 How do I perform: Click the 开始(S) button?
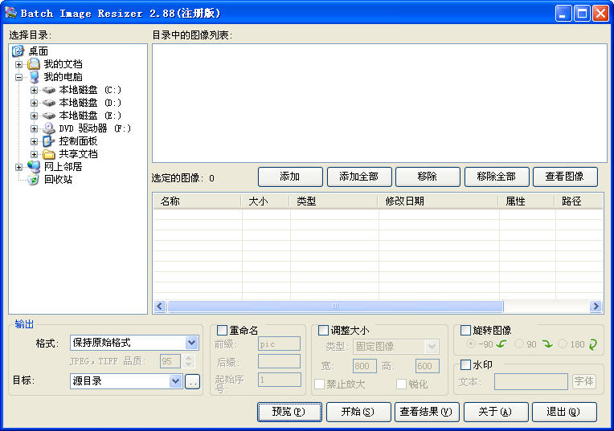point(358,412)
